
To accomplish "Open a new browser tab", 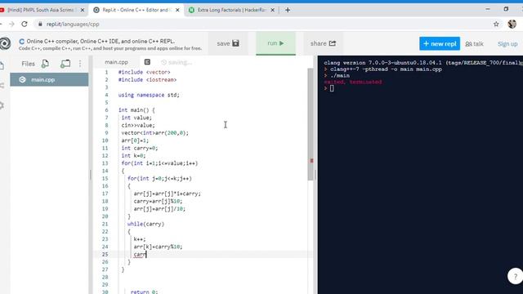I will (288, 10).
